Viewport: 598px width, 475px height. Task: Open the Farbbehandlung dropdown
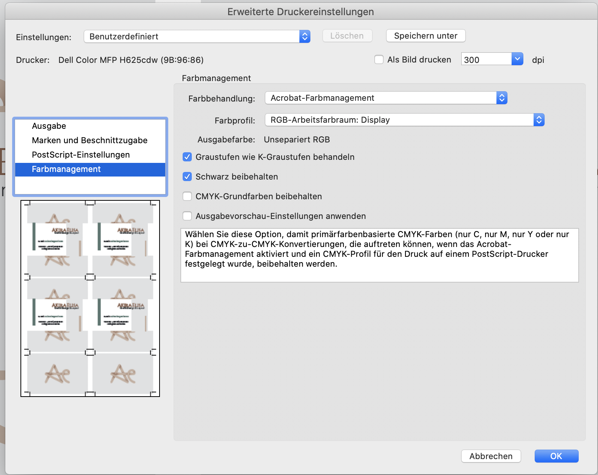[x=386, y=98]
